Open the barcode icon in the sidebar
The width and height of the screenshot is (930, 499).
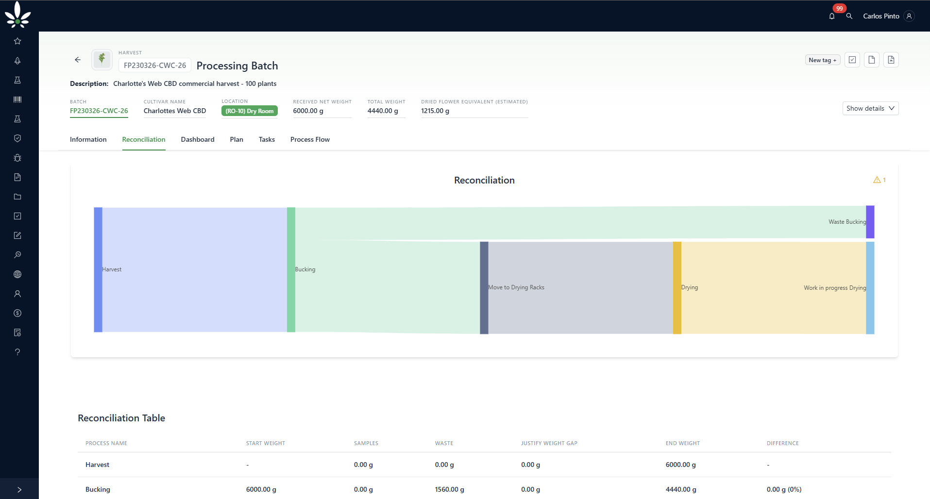(x=17, y=100)
